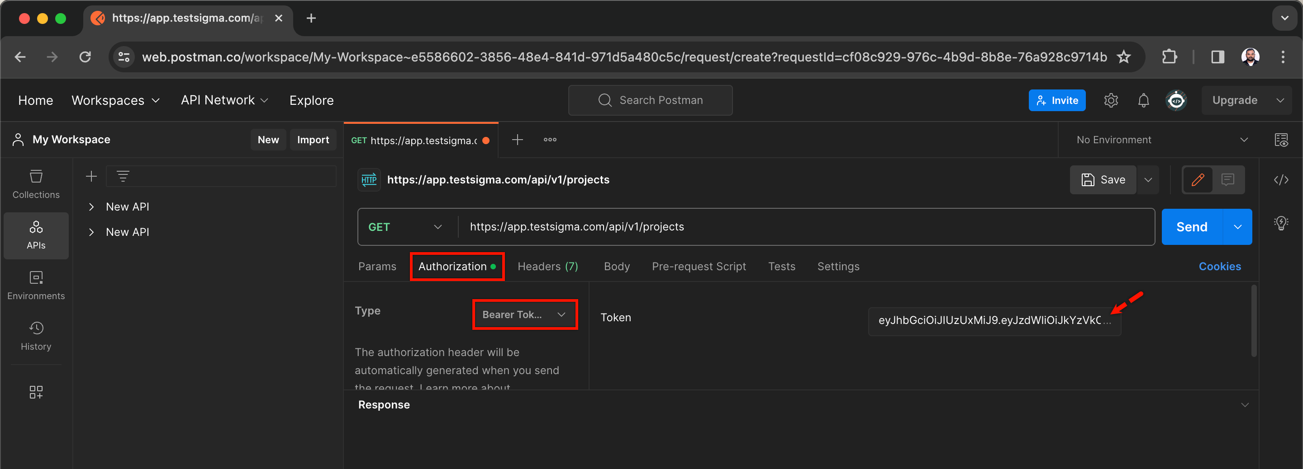Switch to the Pre-request Script tab
1303x469 pixels.
(x=699, y=266)
